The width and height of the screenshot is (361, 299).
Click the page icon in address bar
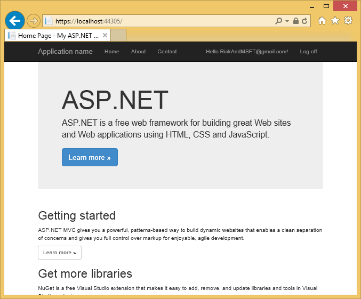(49, 21)
